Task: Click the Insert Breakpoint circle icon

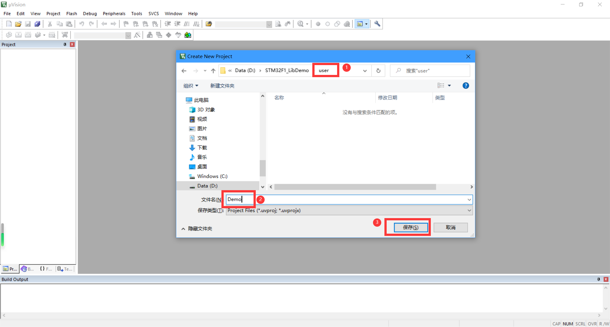Action: tap(318, 24)
